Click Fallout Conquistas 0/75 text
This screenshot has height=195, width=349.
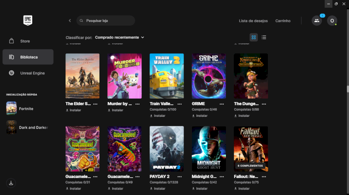(x=246, y=182)
